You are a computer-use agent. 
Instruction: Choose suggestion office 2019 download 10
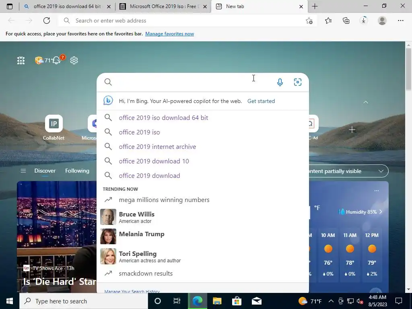(203, 161)
